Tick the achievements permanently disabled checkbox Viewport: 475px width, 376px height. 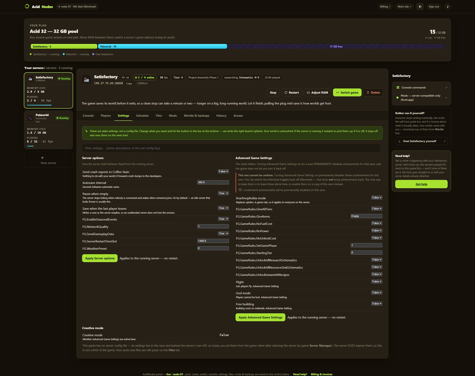tap(240, 190)
